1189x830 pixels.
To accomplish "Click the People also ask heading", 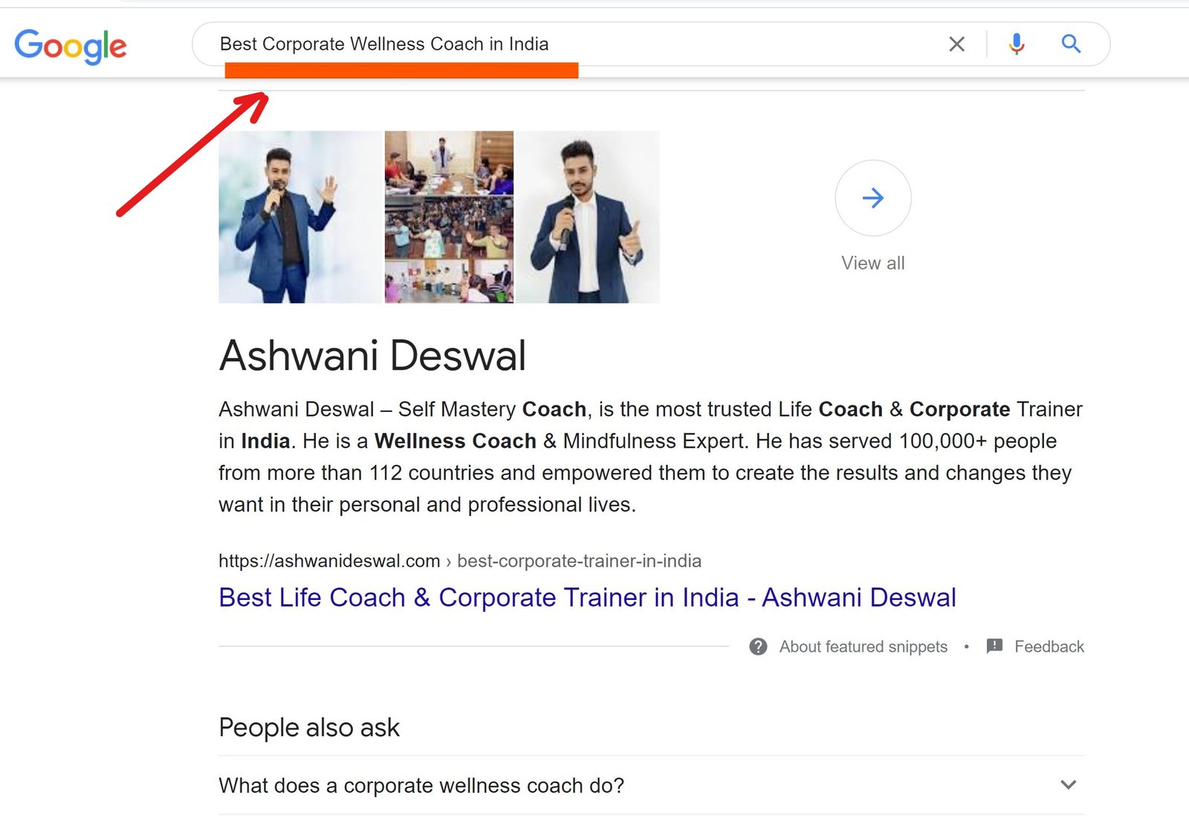I will (309, 728).
